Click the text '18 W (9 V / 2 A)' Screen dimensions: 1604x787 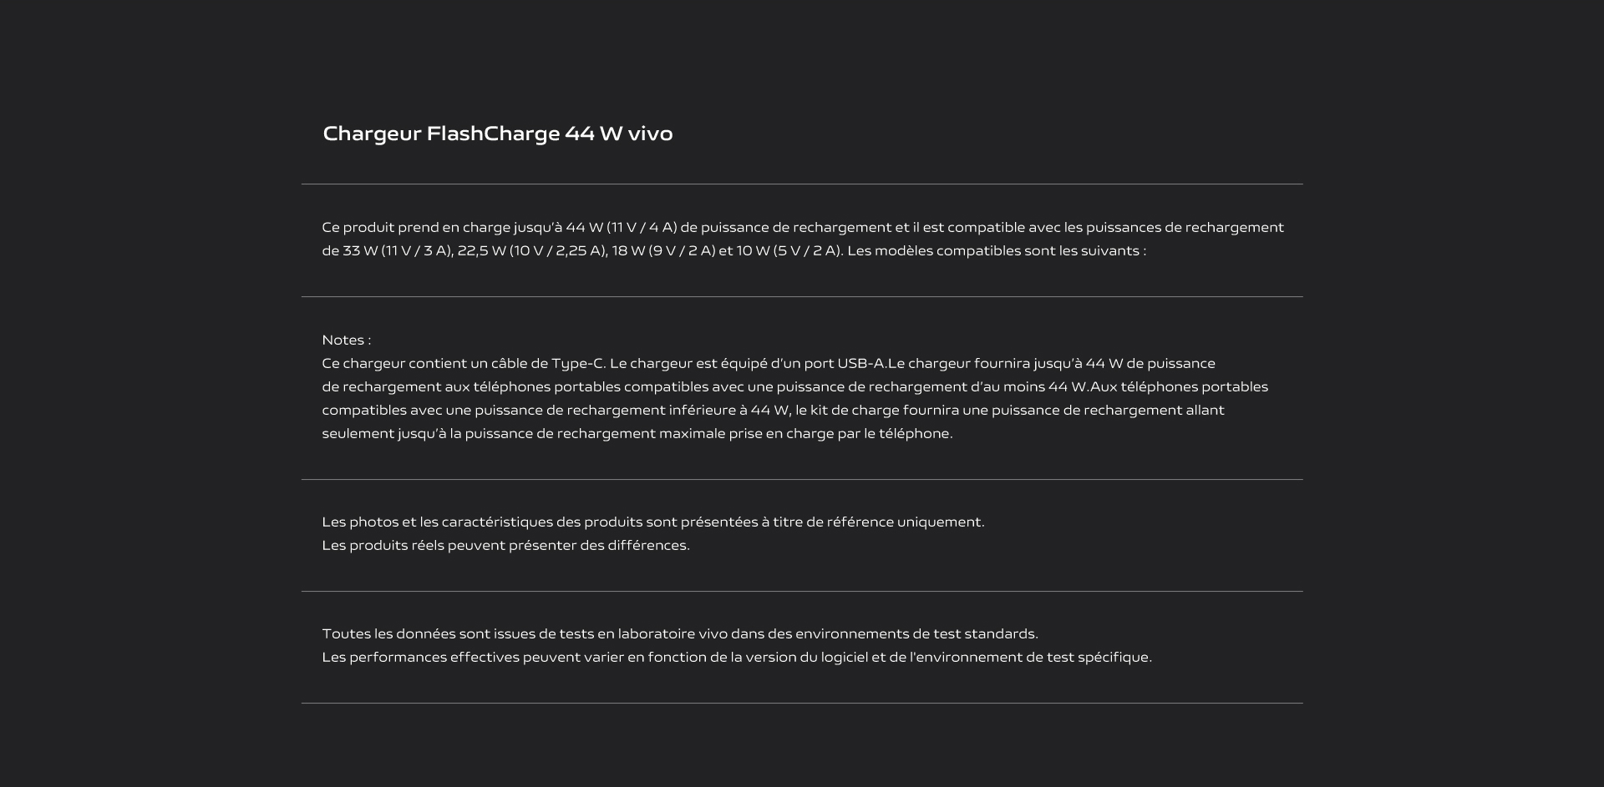(x=663, y=250)
